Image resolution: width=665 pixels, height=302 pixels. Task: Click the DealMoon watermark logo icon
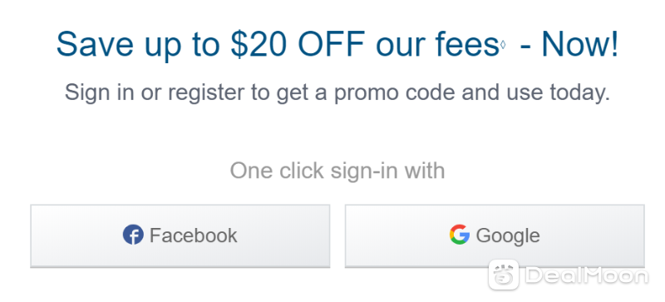504,275
